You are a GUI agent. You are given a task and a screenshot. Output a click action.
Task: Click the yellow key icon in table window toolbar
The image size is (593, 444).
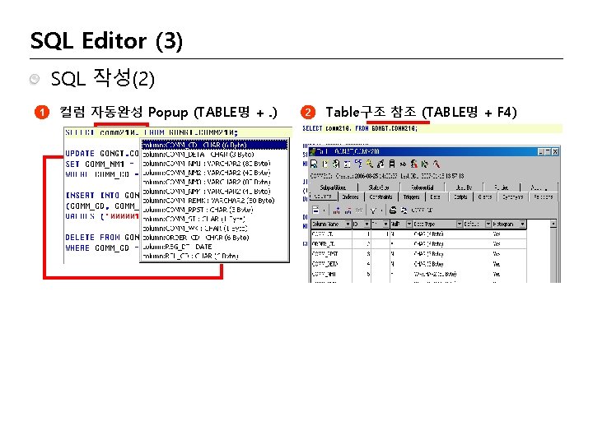pyautogui.click(x=370, y=164)
